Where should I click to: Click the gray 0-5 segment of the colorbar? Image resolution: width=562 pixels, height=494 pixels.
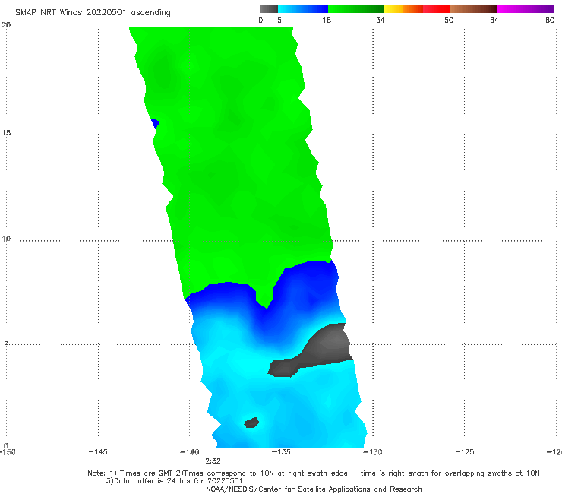(269, 9)
